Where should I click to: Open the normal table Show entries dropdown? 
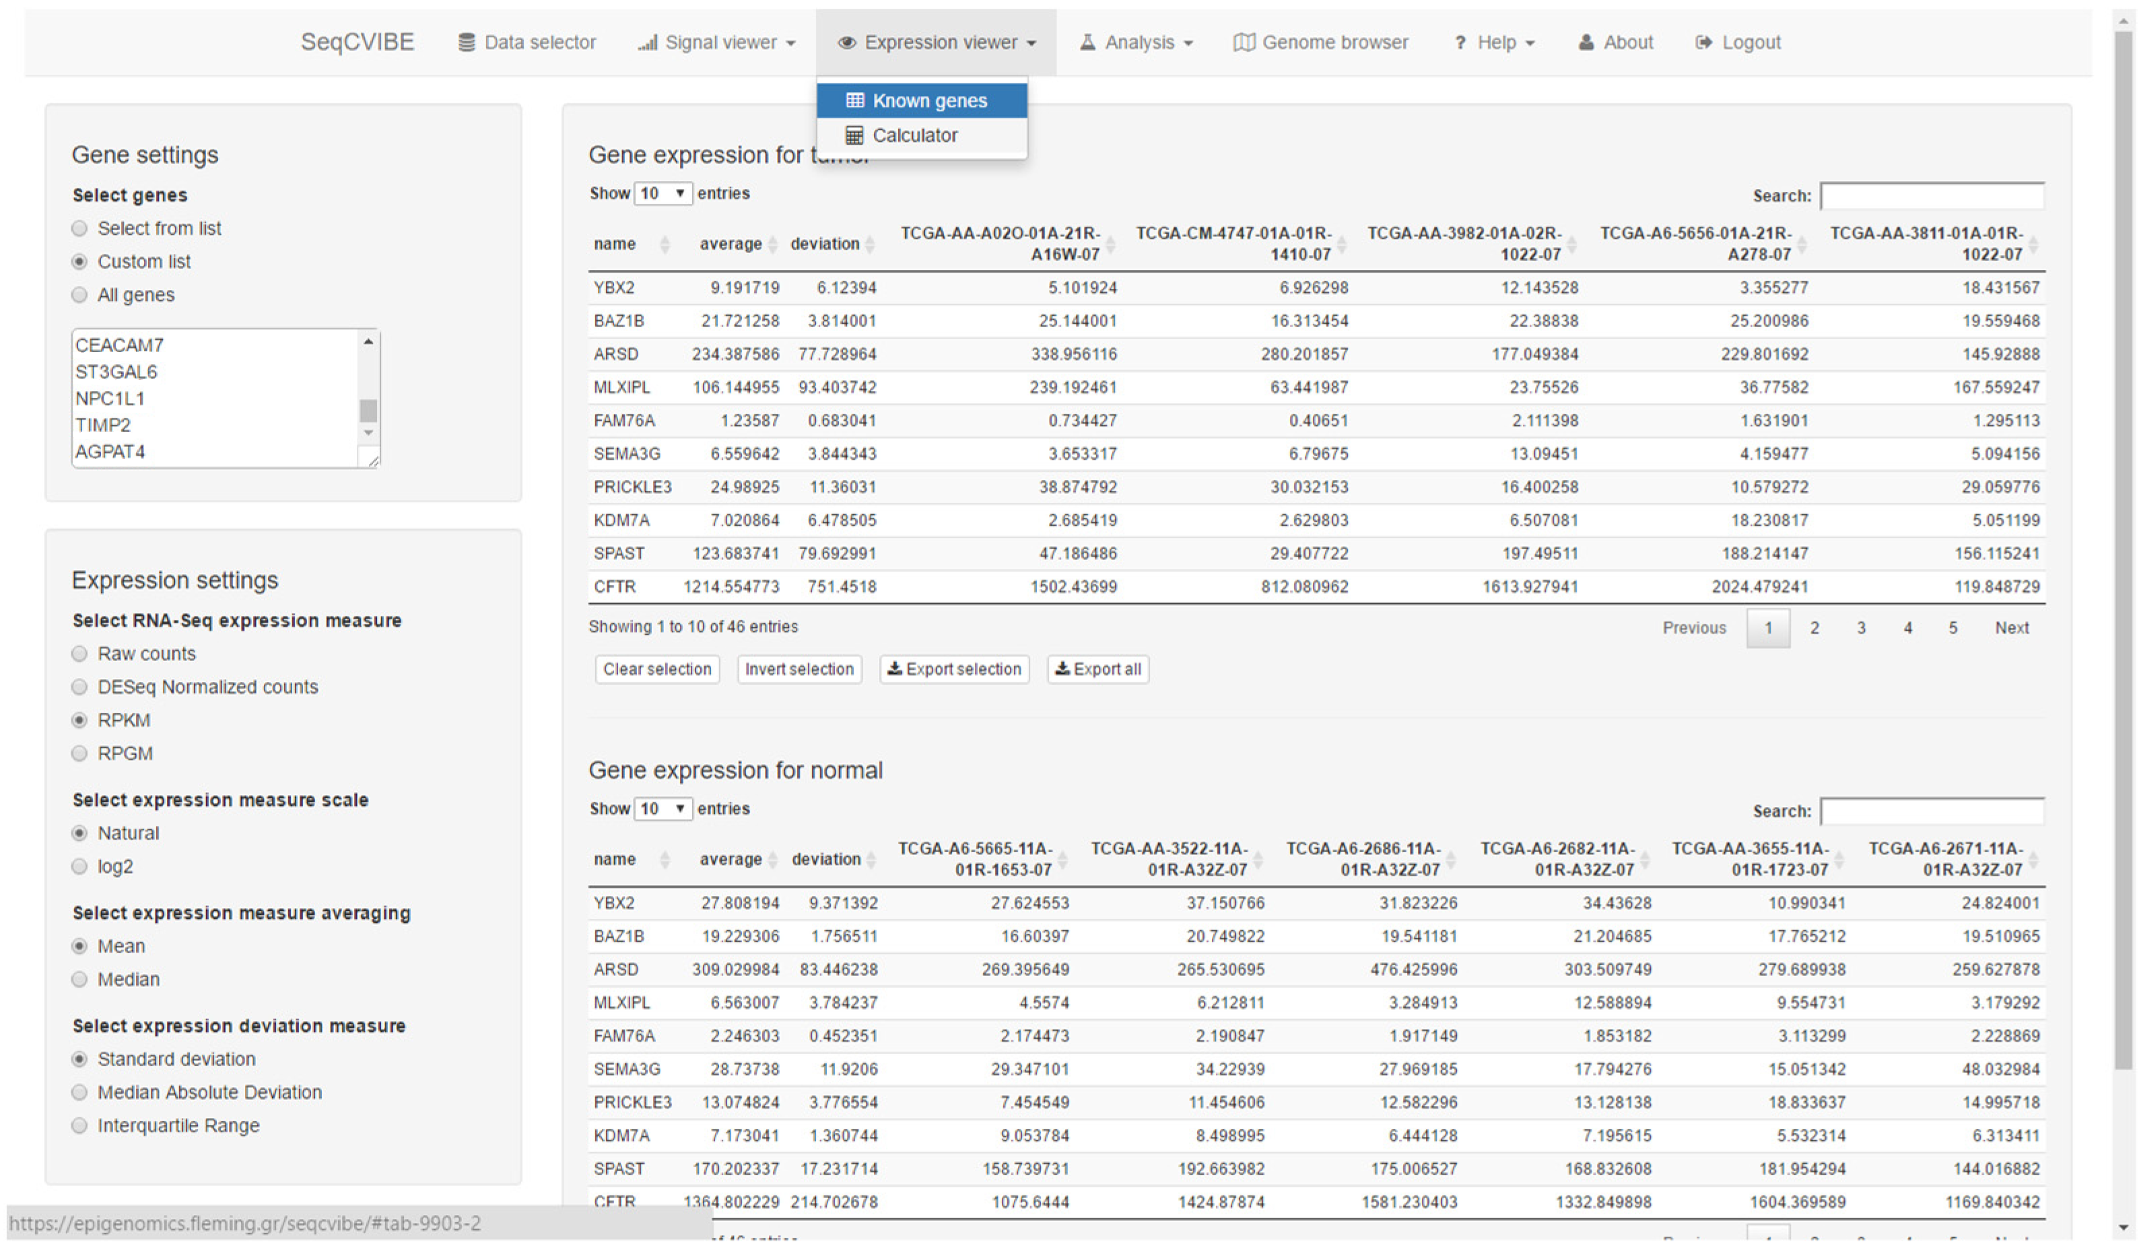[x=662, y=808]
